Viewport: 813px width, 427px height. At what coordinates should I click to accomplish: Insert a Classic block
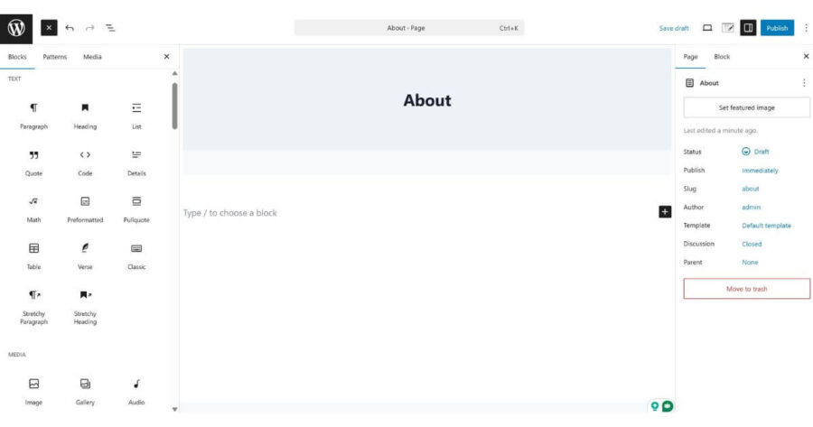136,256
